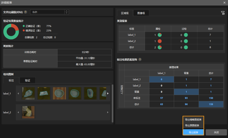
Task: Click the 检出图例 vertical scrollbar
Action: click(x=112, y=103)
